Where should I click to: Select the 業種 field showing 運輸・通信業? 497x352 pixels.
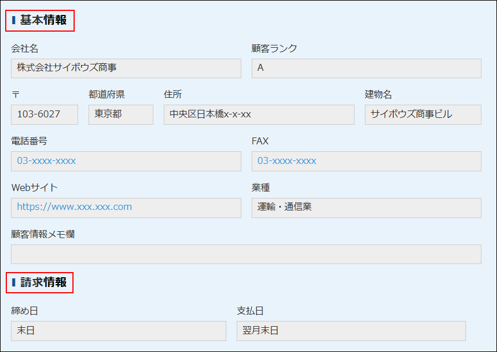coord(365,208)
